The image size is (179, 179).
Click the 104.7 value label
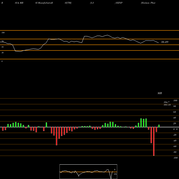click(166, 102)
